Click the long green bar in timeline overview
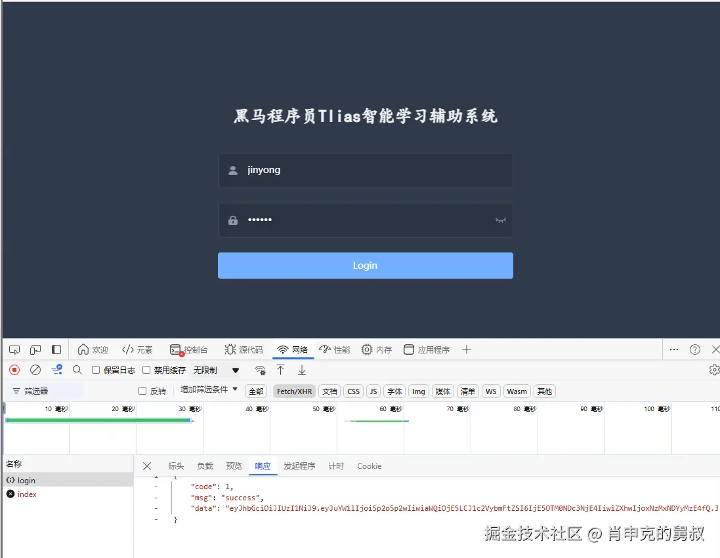 click(x=98, y=420)
